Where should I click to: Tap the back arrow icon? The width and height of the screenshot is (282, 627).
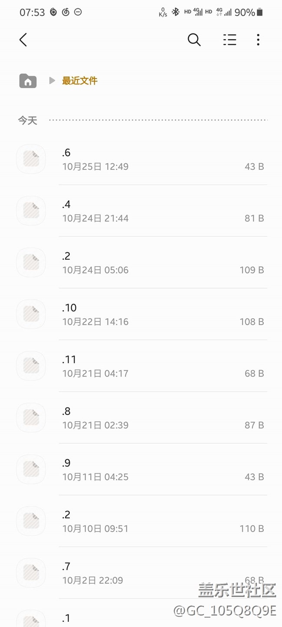click(23, 40)
